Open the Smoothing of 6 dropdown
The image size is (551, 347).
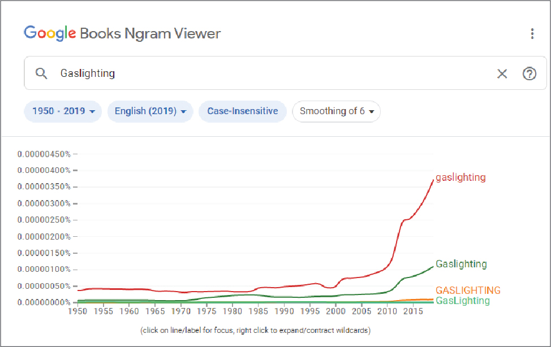(x=337, y=111)
